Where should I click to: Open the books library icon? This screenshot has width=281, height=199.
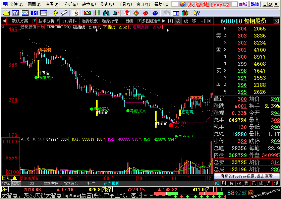pos(185,13)
